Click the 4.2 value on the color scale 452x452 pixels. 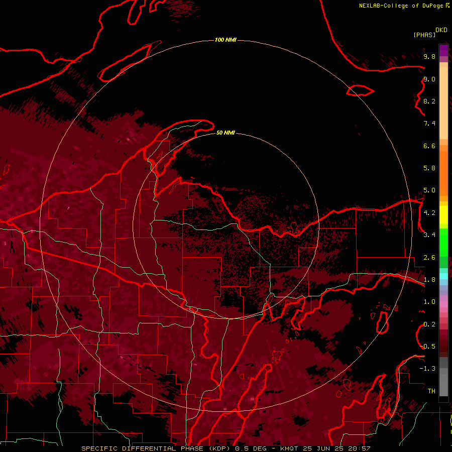(x=429, y=213)
